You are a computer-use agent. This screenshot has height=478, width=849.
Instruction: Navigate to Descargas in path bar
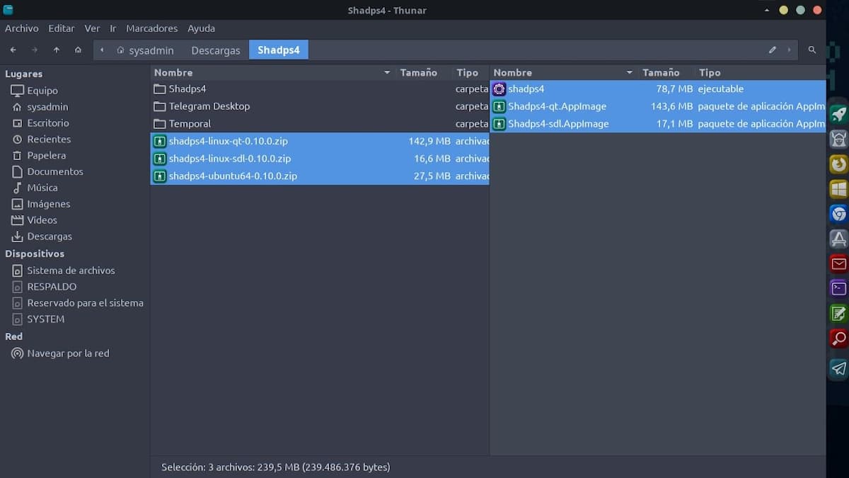215,50
